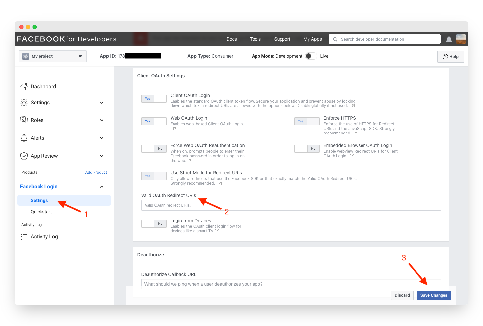Select Quickstart under Facebook Login

[41, 212]
